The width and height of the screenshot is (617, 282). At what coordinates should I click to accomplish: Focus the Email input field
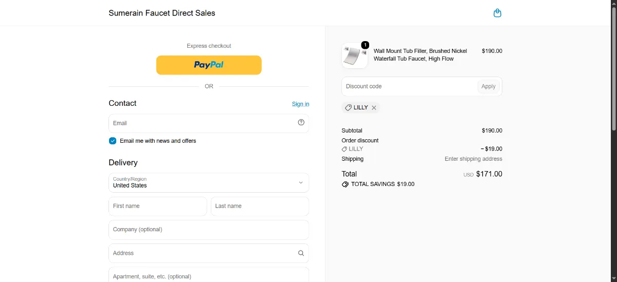point(209,123)
